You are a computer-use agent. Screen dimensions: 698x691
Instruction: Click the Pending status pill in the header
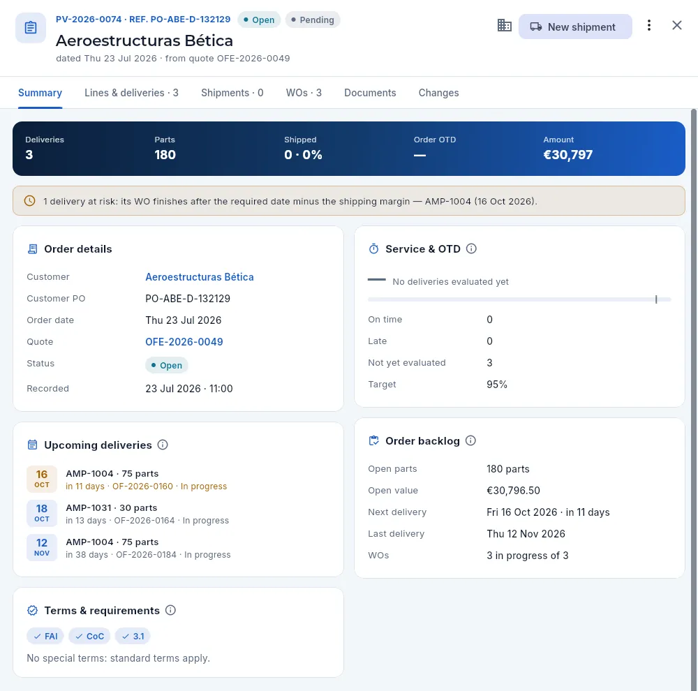[x=313, y=20]
